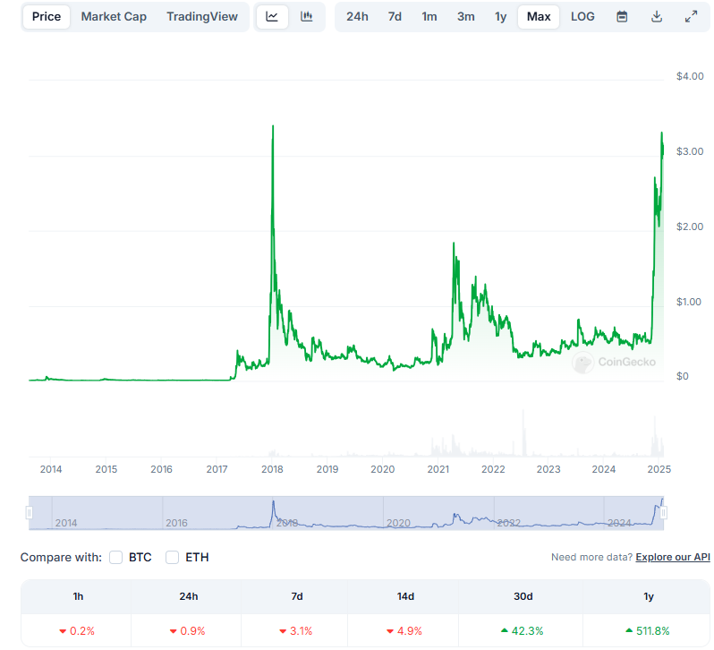Switch to Market Cap tab
The width and height of the screenshot is (714, 650).
click(114, 17)
